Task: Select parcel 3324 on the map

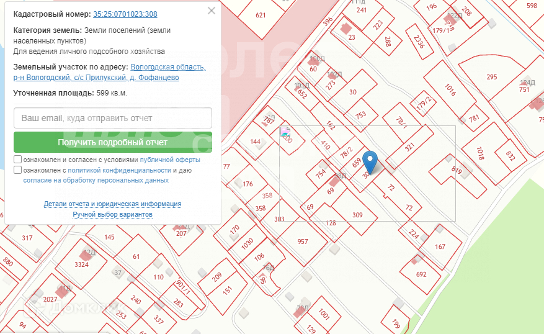Action: click(81, 264)
